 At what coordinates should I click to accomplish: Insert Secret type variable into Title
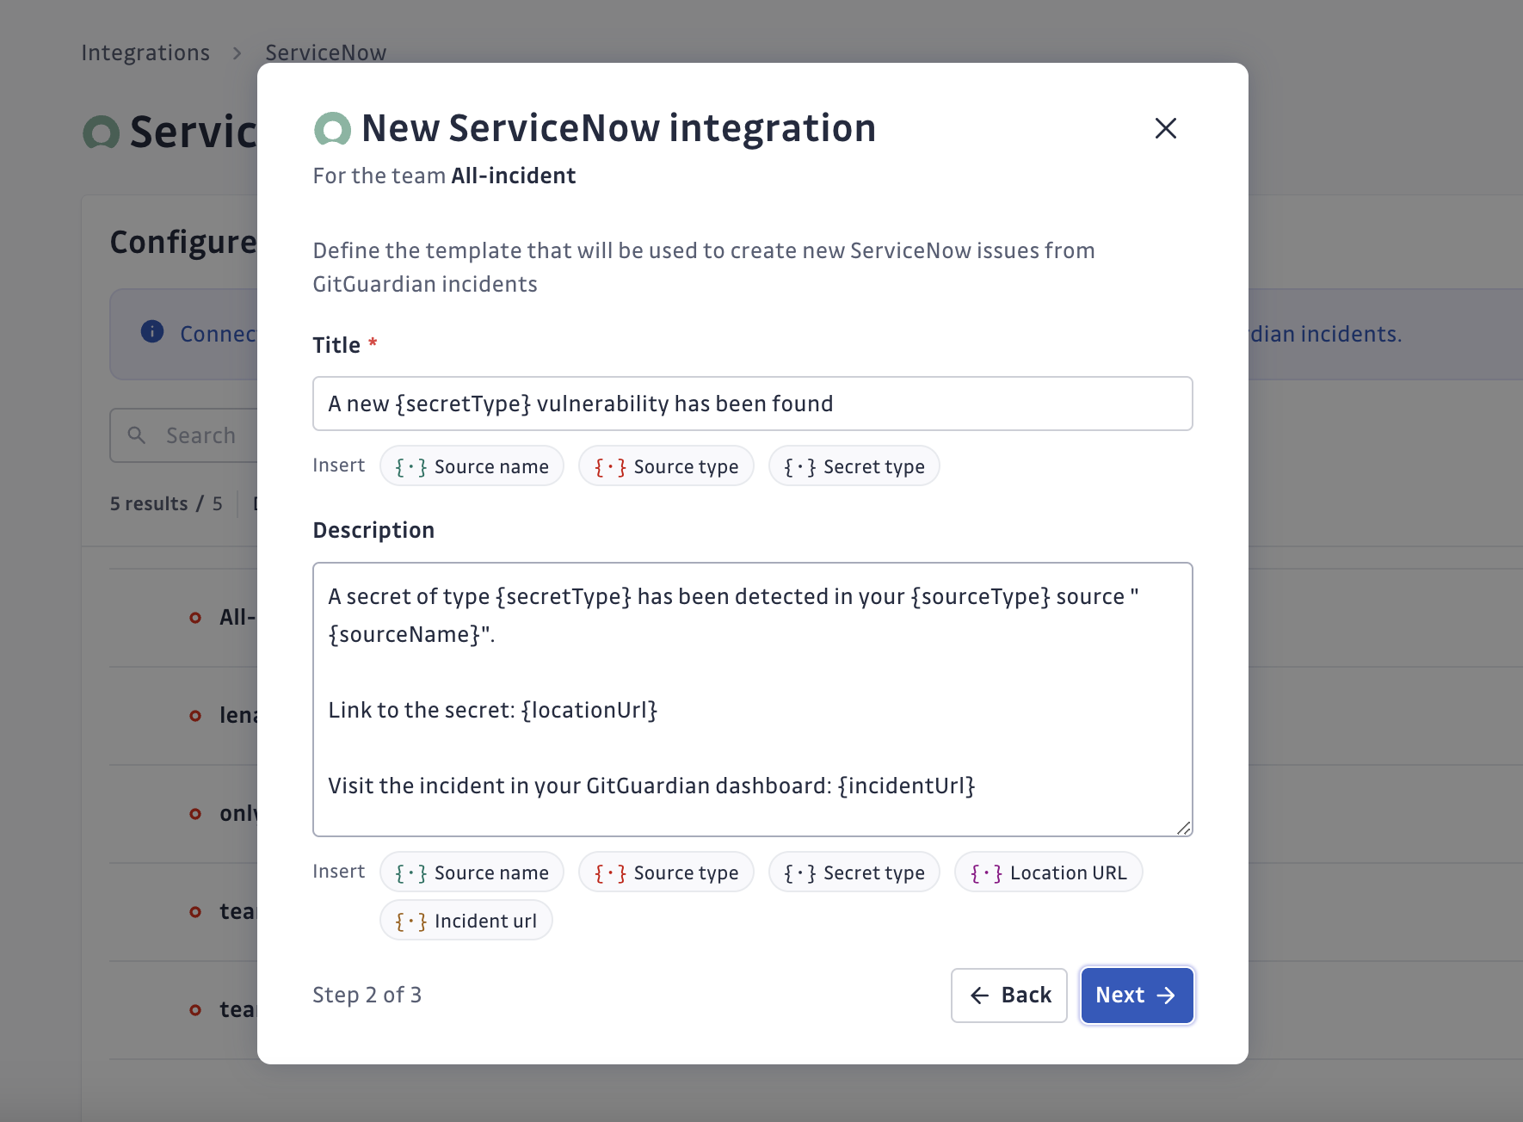[854, 466]
